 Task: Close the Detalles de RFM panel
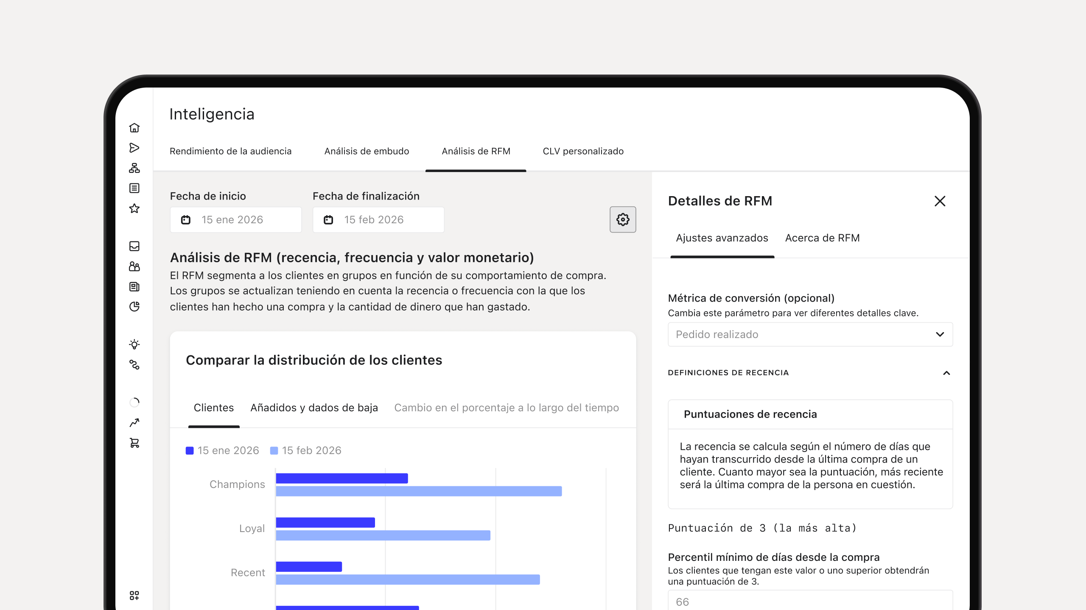point(940,201)
